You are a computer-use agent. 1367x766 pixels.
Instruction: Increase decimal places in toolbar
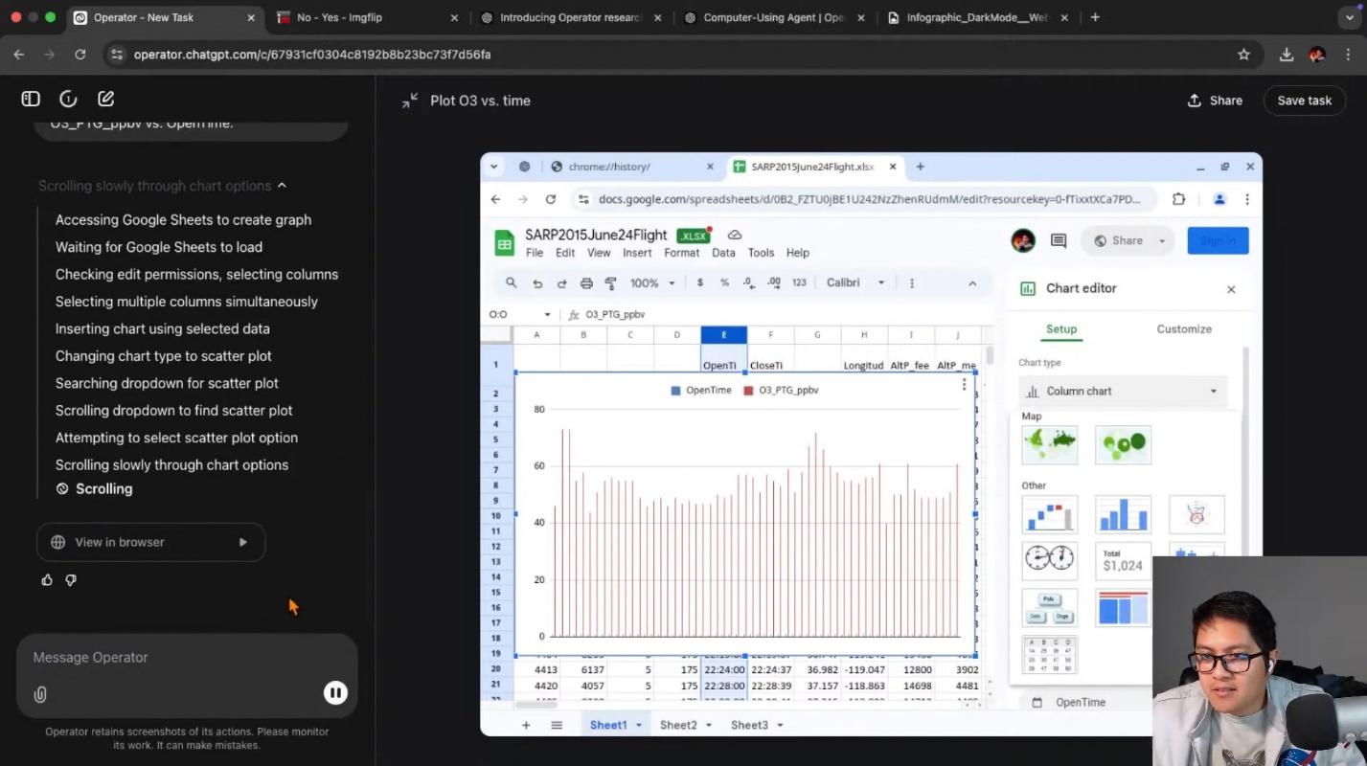(773, 282)
